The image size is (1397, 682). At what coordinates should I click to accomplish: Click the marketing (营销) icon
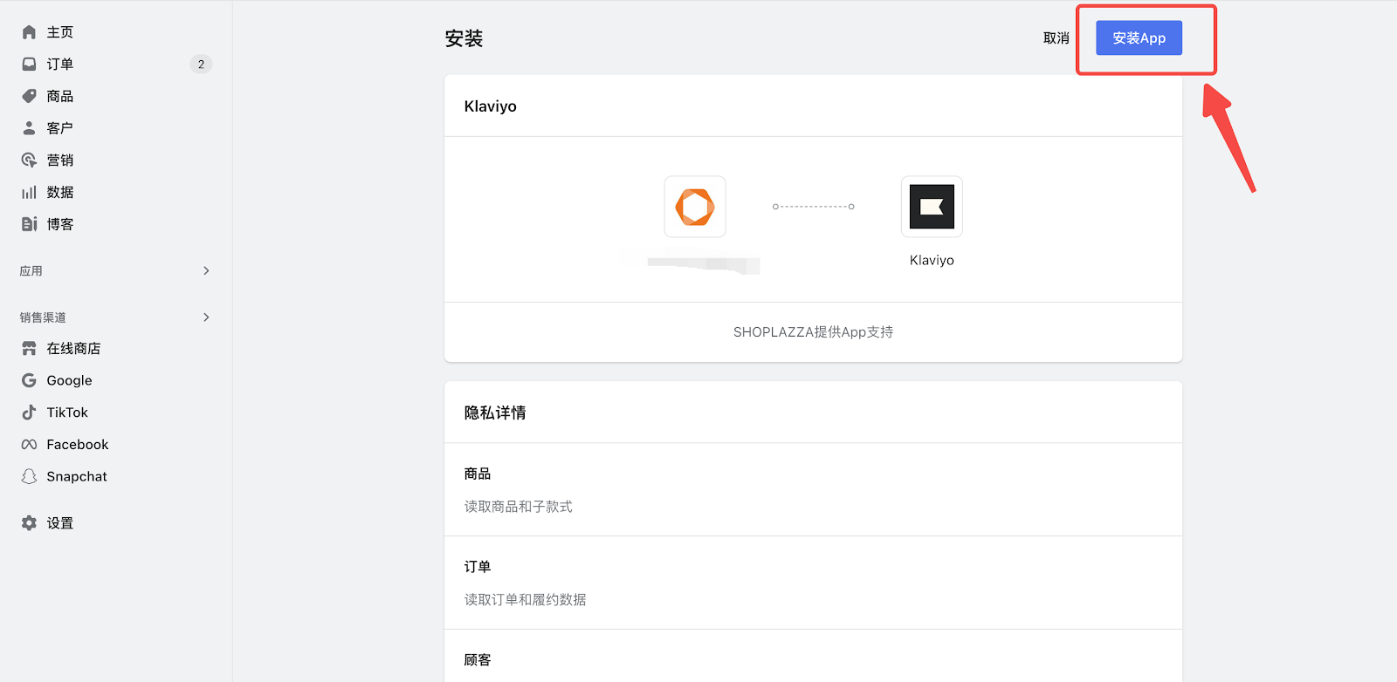click(29, 160)
